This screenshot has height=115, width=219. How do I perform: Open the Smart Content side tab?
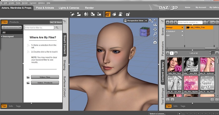click(x=65, y=44)
